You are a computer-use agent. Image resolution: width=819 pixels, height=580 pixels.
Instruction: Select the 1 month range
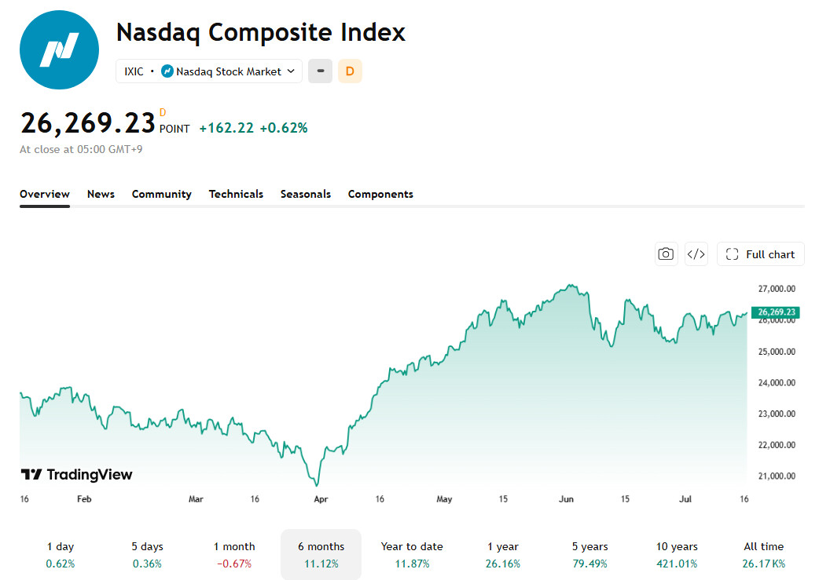pyautogui.click(x=234, y=554)
